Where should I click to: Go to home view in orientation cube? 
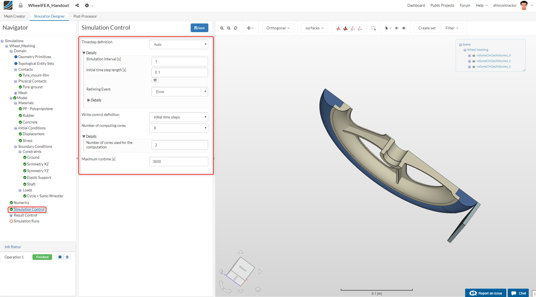[x=258, y=289]
